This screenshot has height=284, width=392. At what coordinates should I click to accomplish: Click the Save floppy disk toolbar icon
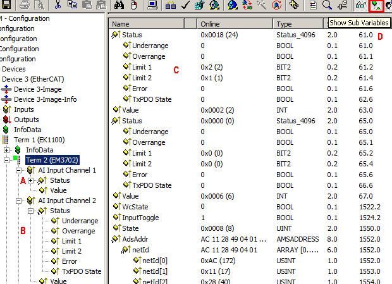pos(6,4)
